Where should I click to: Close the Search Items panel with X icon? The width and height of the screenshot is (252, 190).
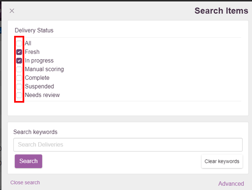tap(12, 11)
